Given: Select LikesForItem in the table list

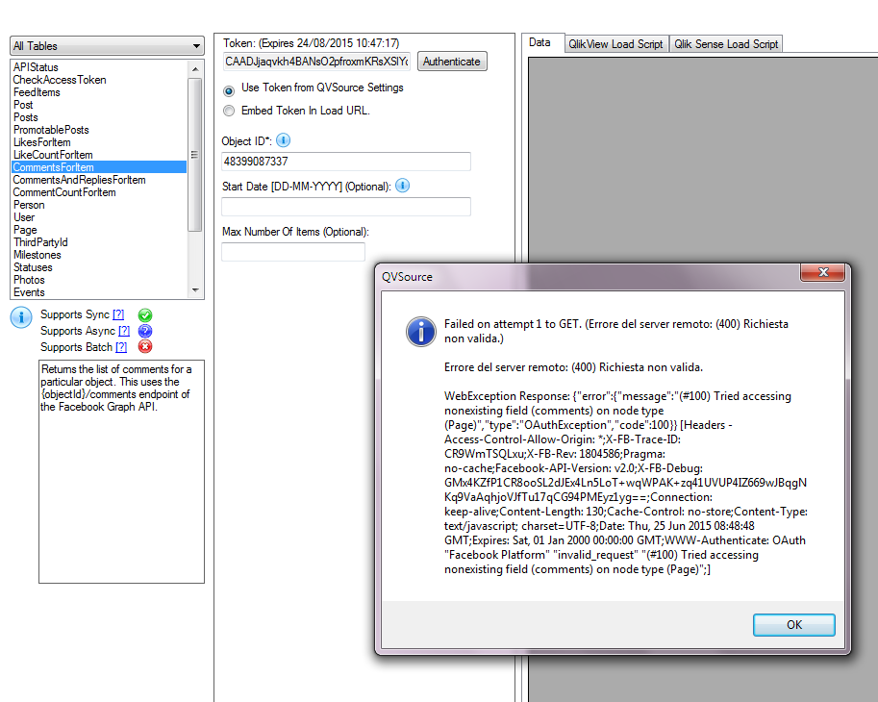Looking at the screenshot, I should tap(99, 142).
